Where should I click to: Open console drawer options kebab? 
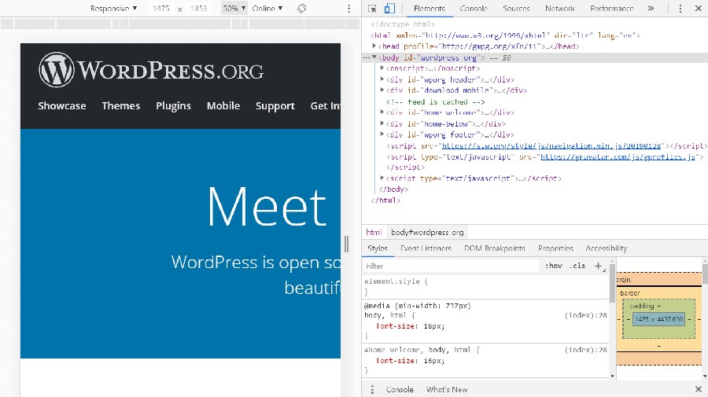pyautogui.click(x=372, y=389)
